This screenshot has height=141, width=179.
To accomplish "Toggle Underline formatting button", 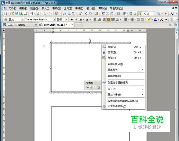I will click(x=81, y=20).
